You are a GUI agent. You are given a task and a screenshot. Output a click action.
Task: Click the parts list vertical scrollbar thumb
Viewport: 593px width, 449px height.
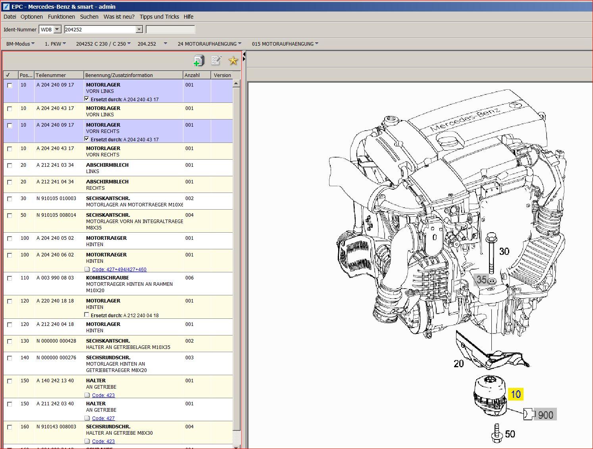coord(237,258)
